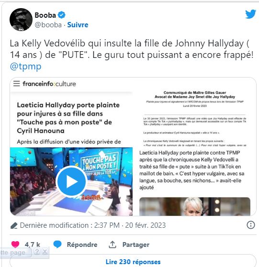This screenshot has width=259, height=267.
Task: Open the blonde woman photo thumbnail
Action: (x=194, y=206)
